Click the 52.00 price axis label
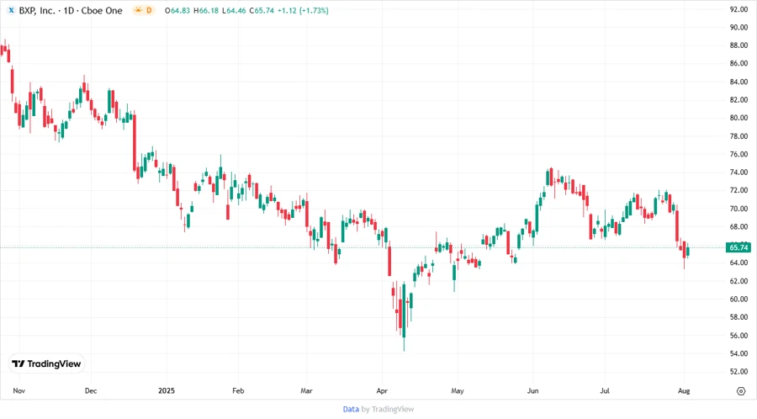 point(738,372)
